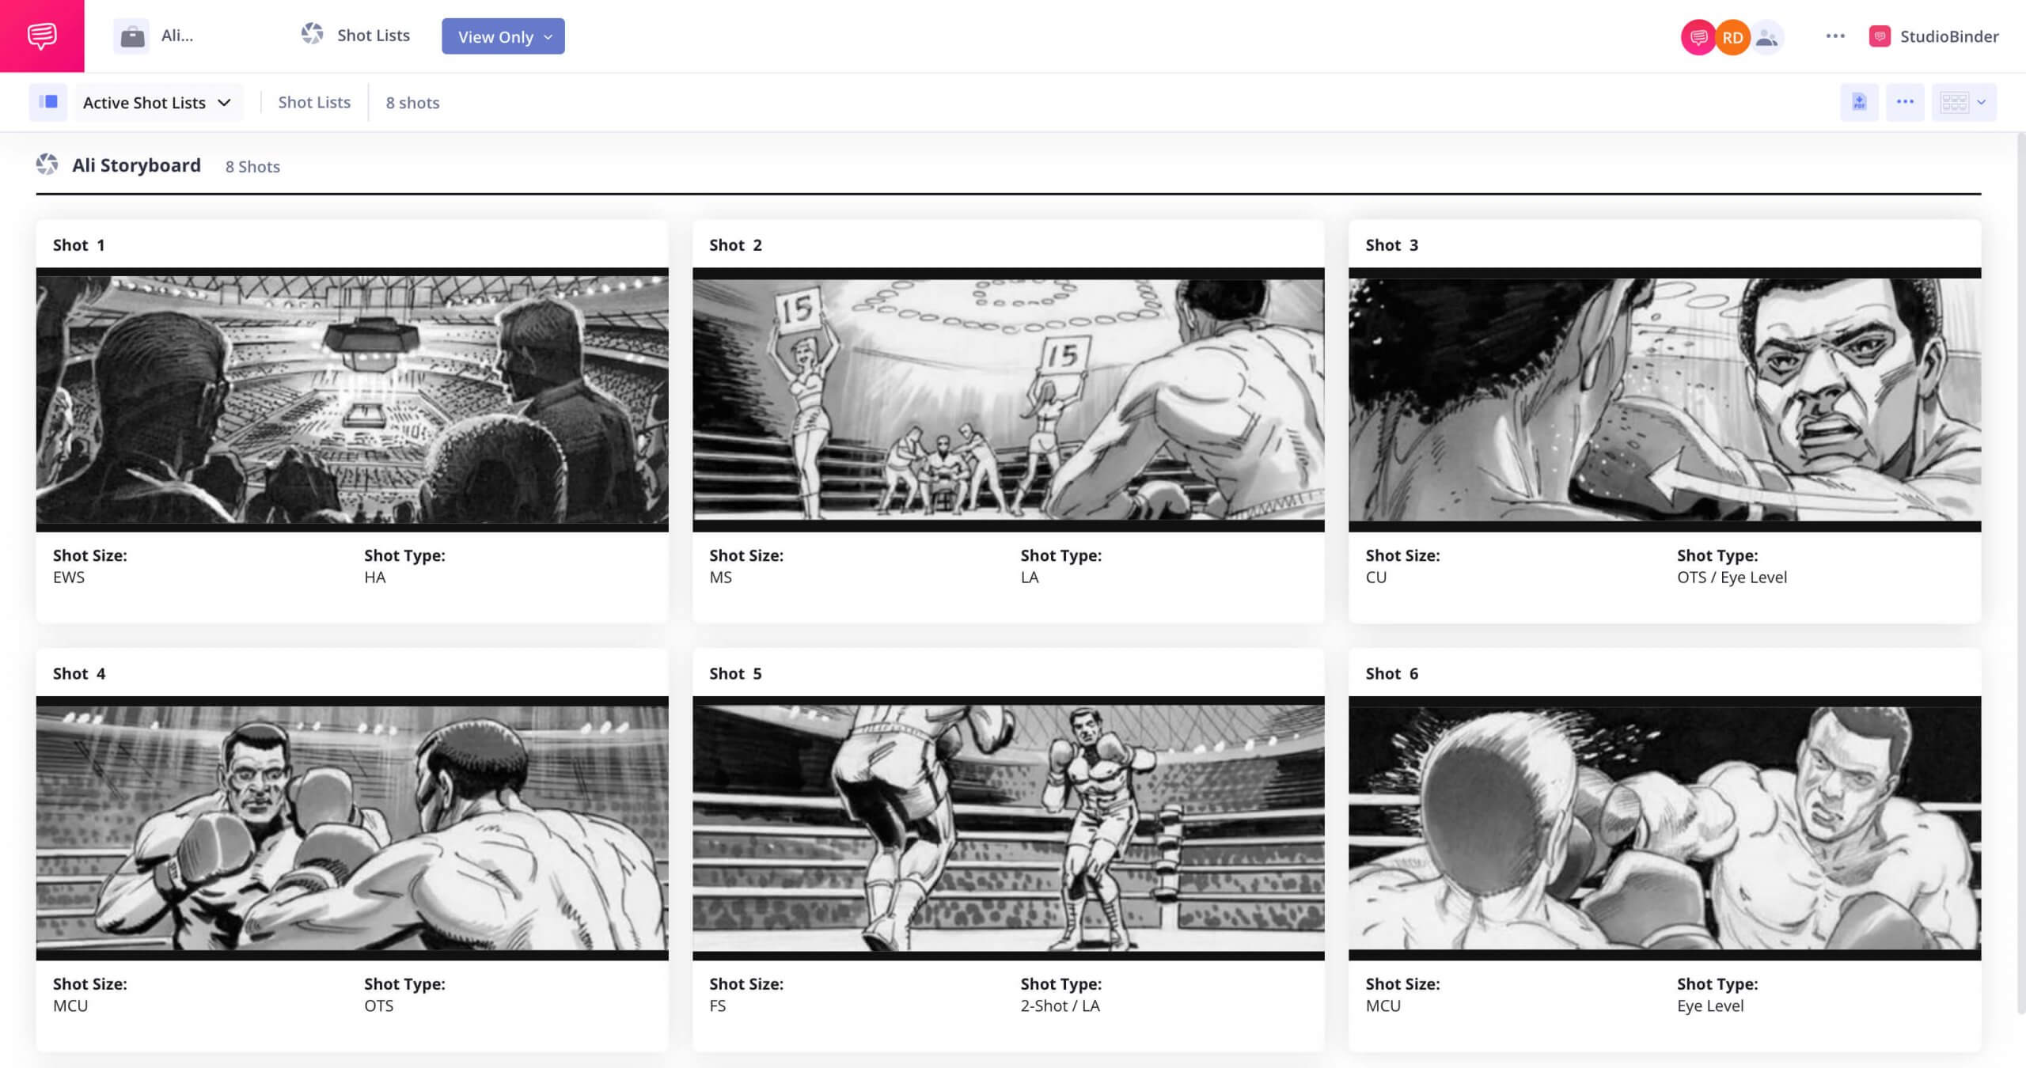Click the Shot Lists navigation icon

click(x=313, y=35)
